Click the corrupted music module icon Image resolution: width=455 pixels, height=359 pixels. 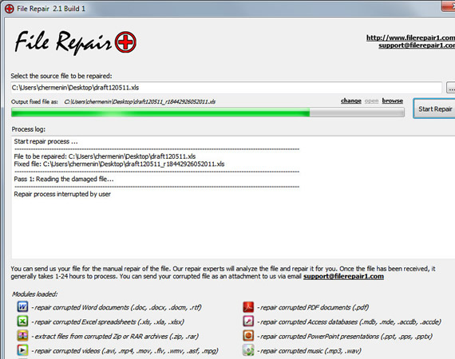coord(248,350)
